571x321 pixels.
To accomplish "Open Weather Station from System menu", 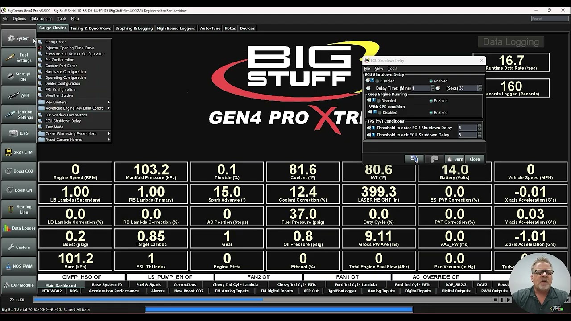I will tap(74, 95).
